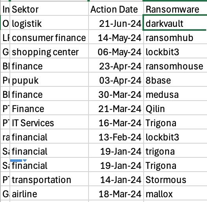Select the Action Date header cell

pyautogui.click(x=116, y=9)
